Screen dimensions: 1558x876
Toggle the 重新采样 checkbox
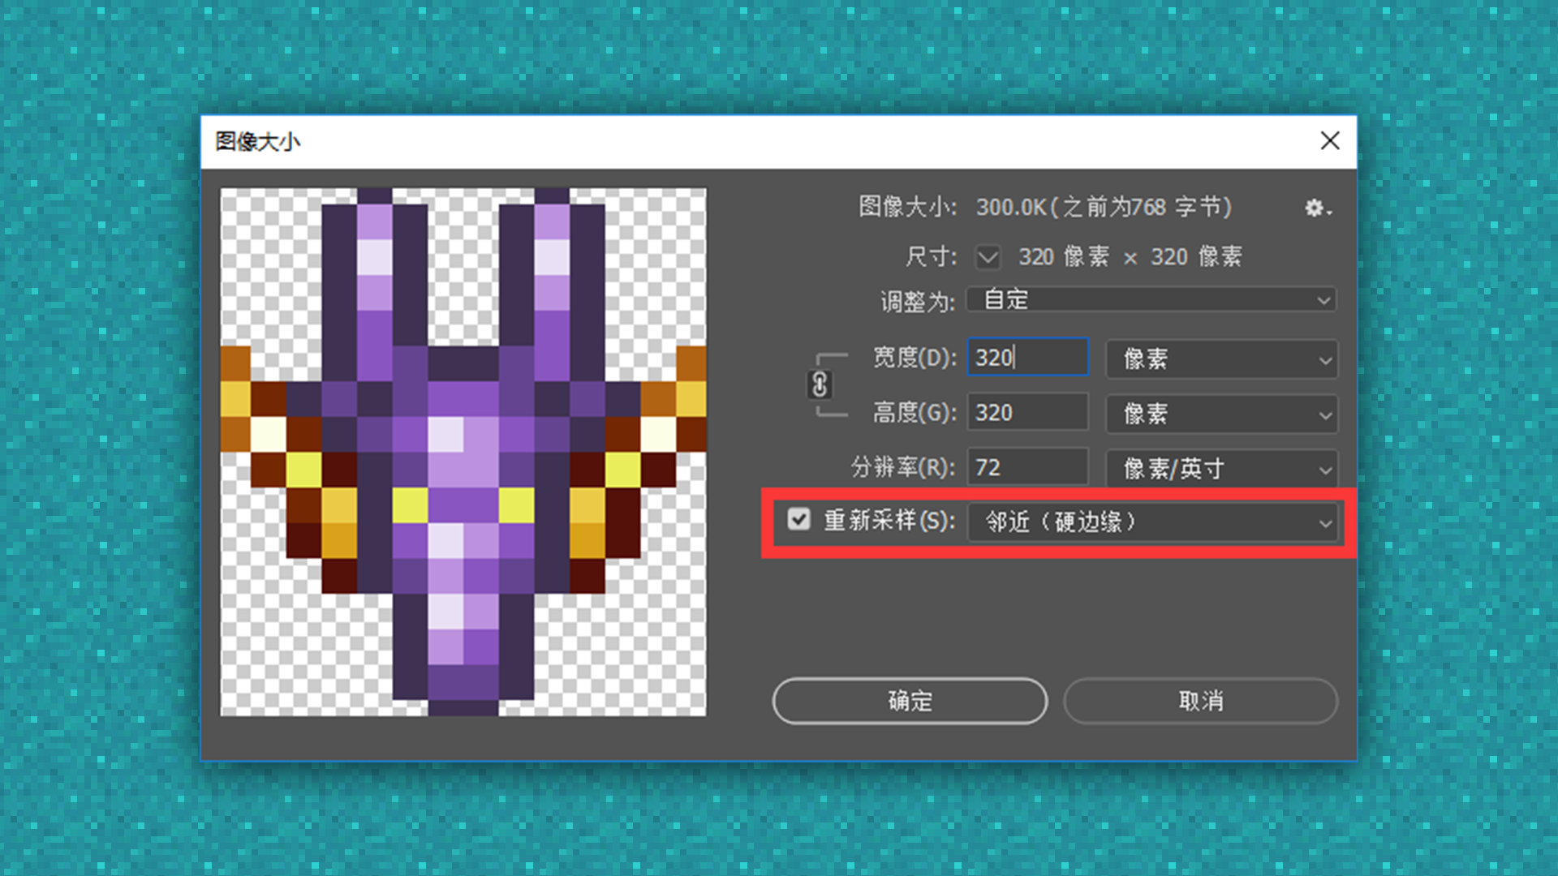[x=798, y=519]
